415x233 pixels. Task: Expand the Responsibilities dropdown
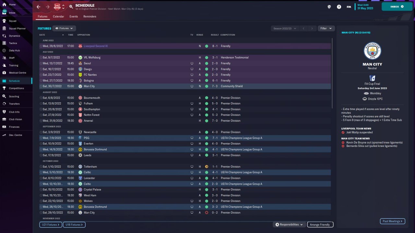tap(289, 225)
